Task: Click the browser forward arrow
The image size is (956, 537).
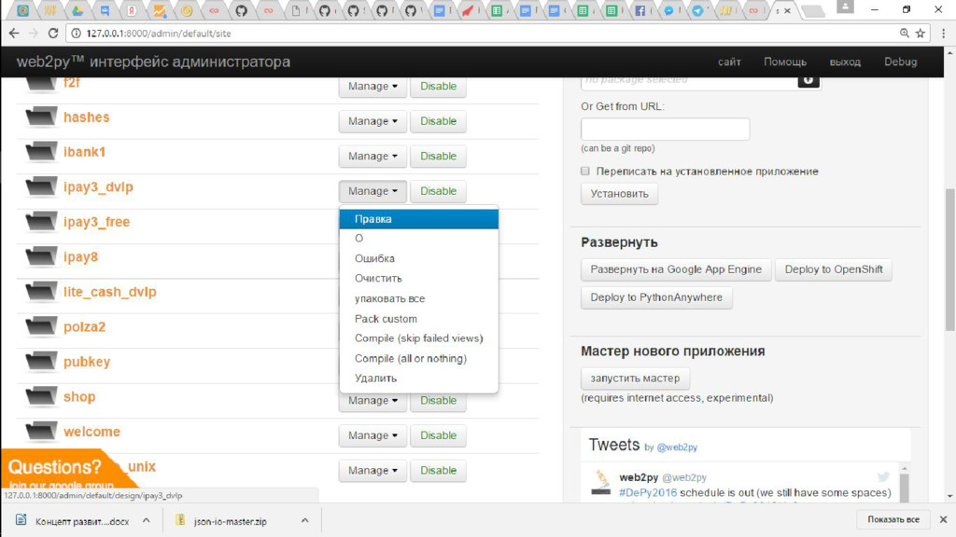Action: pyautogui.click(x=34, y=34)
